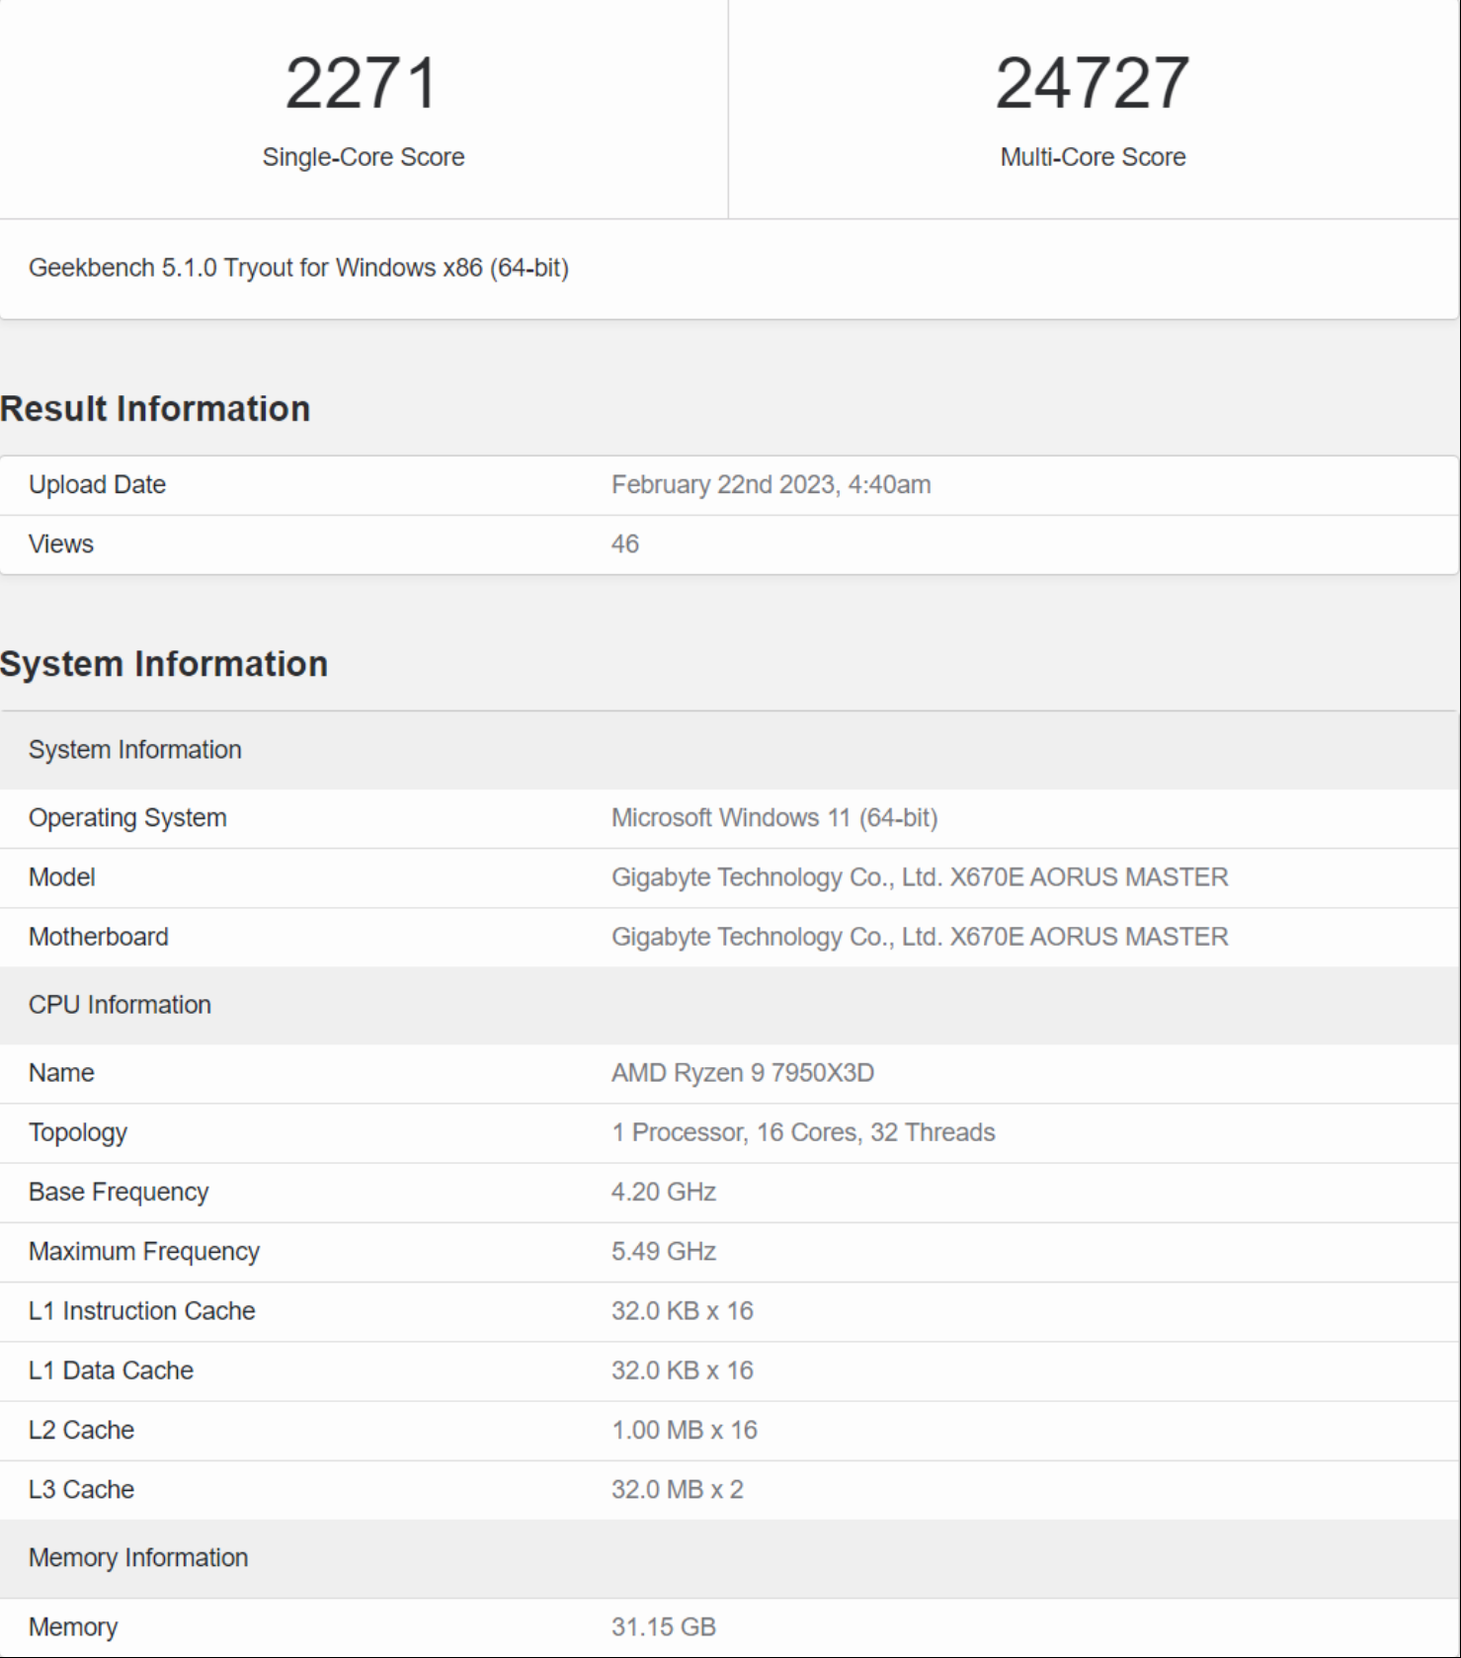This screenshot has width=1461, height=1658.
Task: Select the X670E AORUS MASTER value in Motherboard row
Action: point(920,937)
